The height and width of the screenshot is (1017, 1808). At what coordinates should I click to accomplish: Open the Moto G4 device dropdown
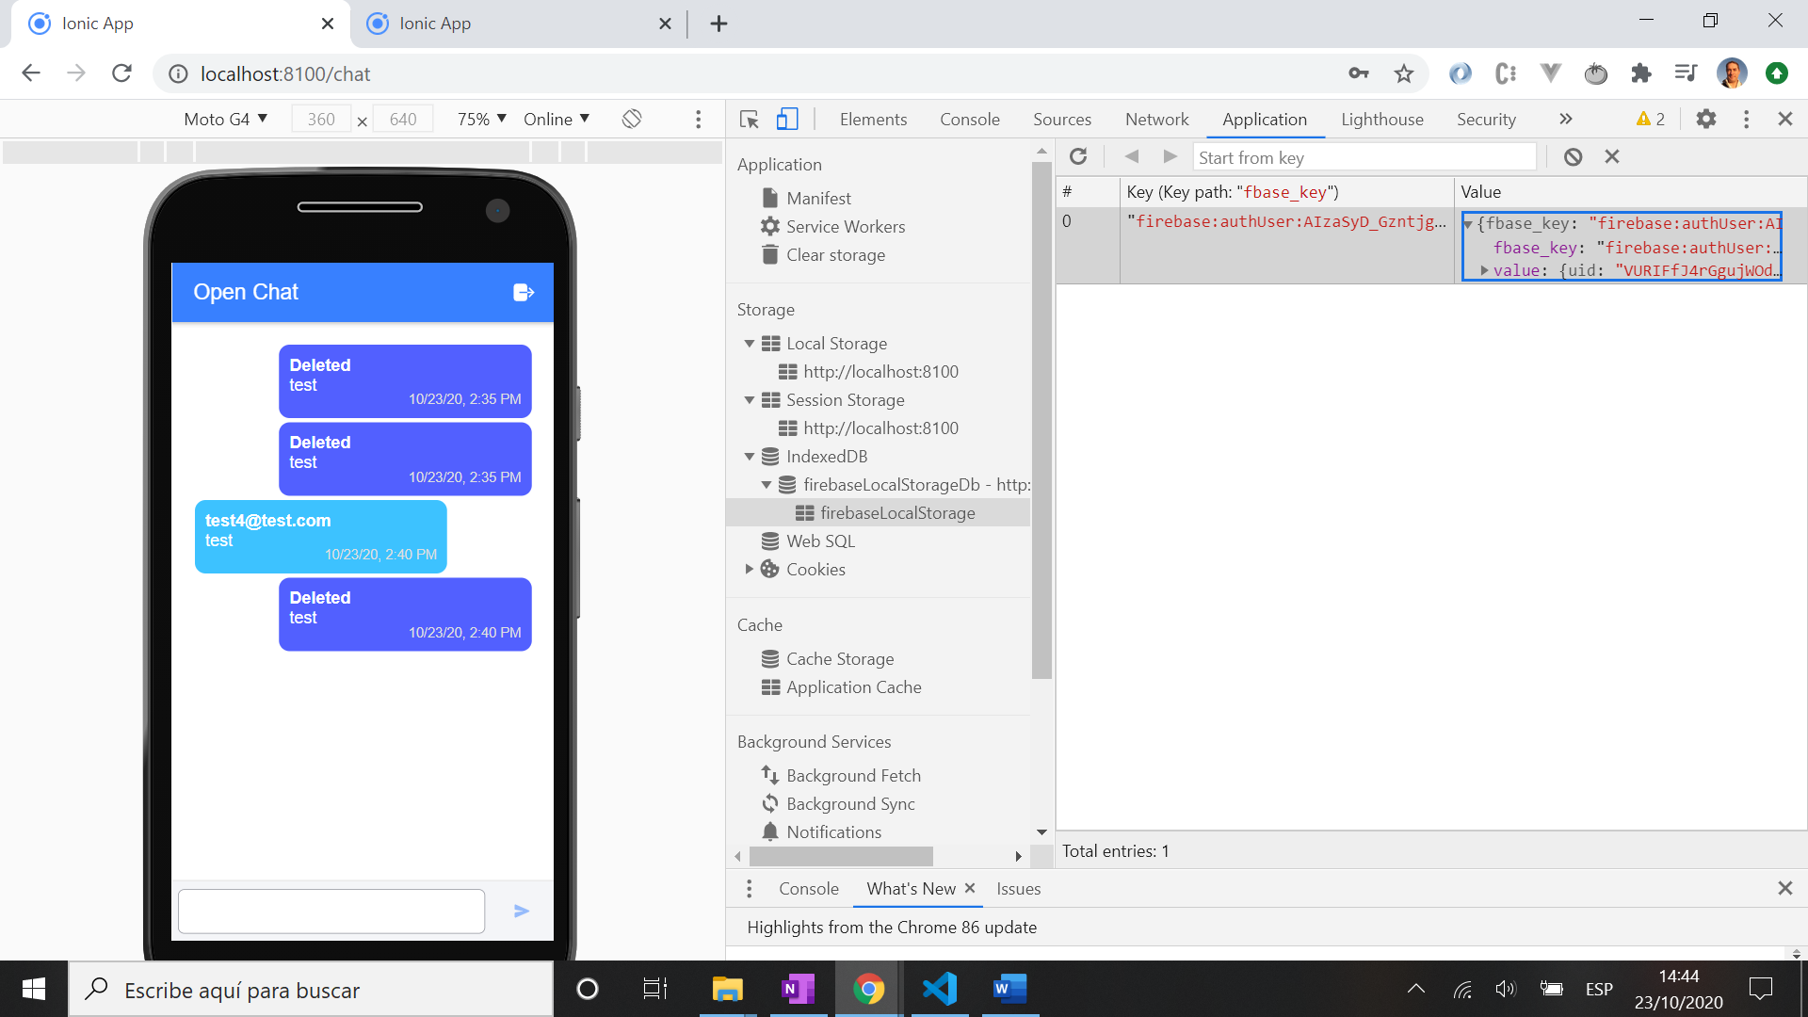coord(226,119)
